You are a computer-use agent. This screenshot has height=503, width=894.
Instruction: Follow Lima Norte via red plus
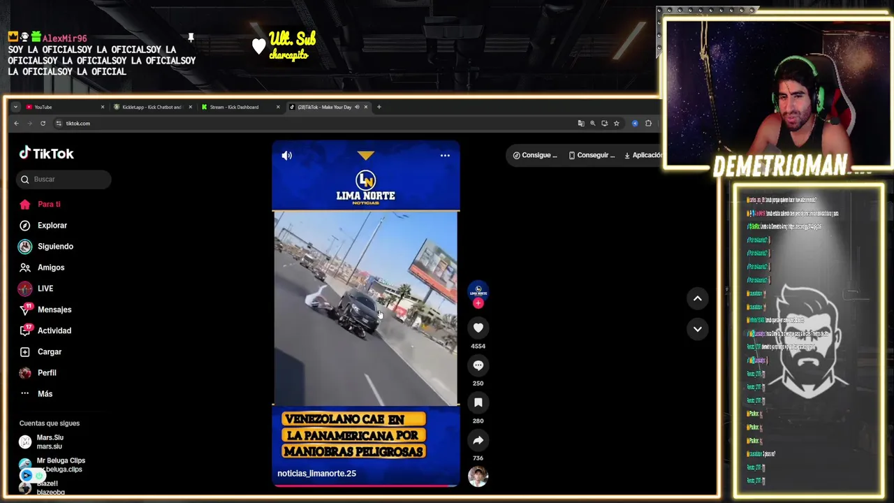(478, 303)
